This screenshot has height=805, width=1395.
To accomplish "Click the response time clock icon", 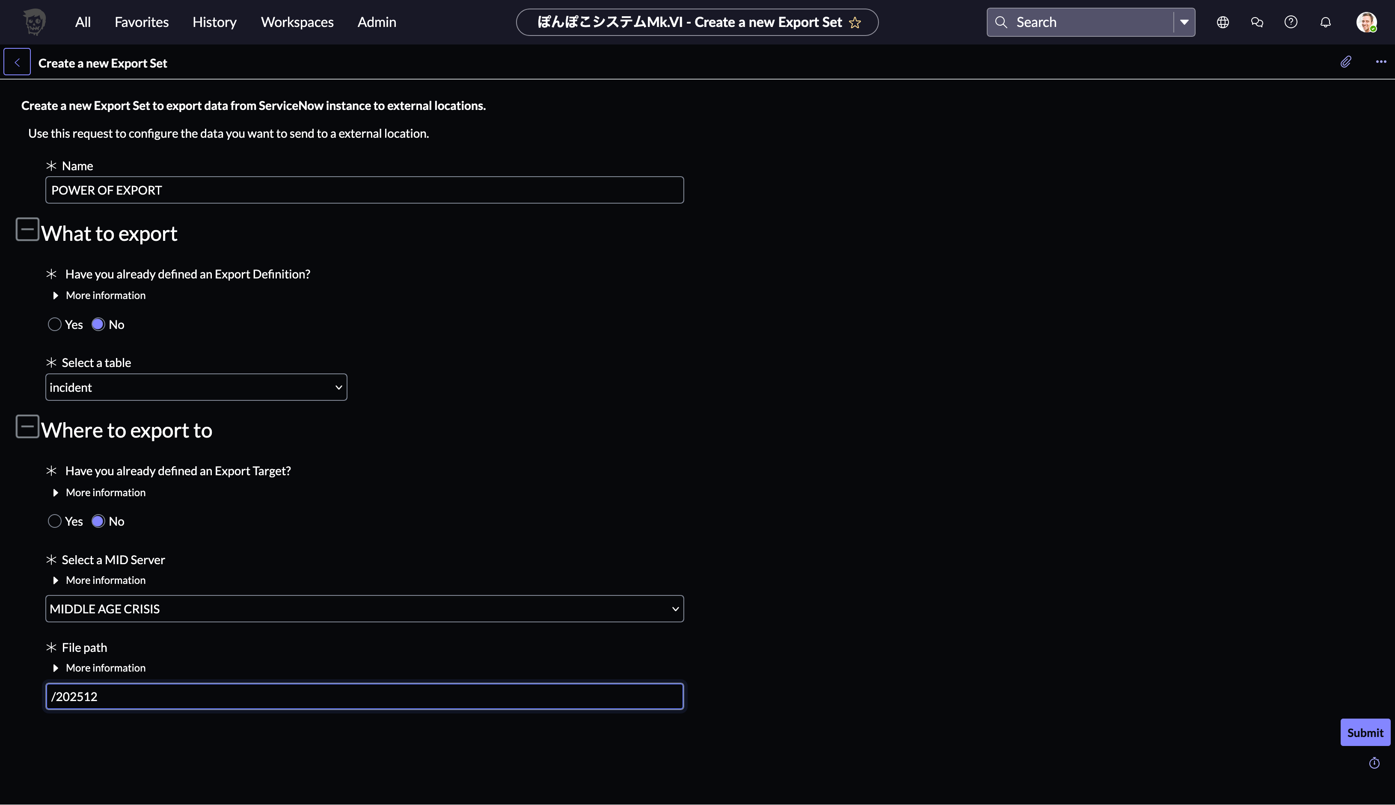I will coord(1374,763).
